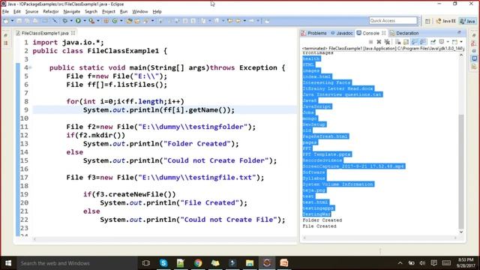Open the Display Selected Console dropdown arrow

pos(448,42)
